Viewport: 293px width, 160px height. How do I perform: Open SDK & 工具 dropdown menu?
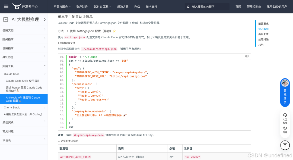(102, 7)
